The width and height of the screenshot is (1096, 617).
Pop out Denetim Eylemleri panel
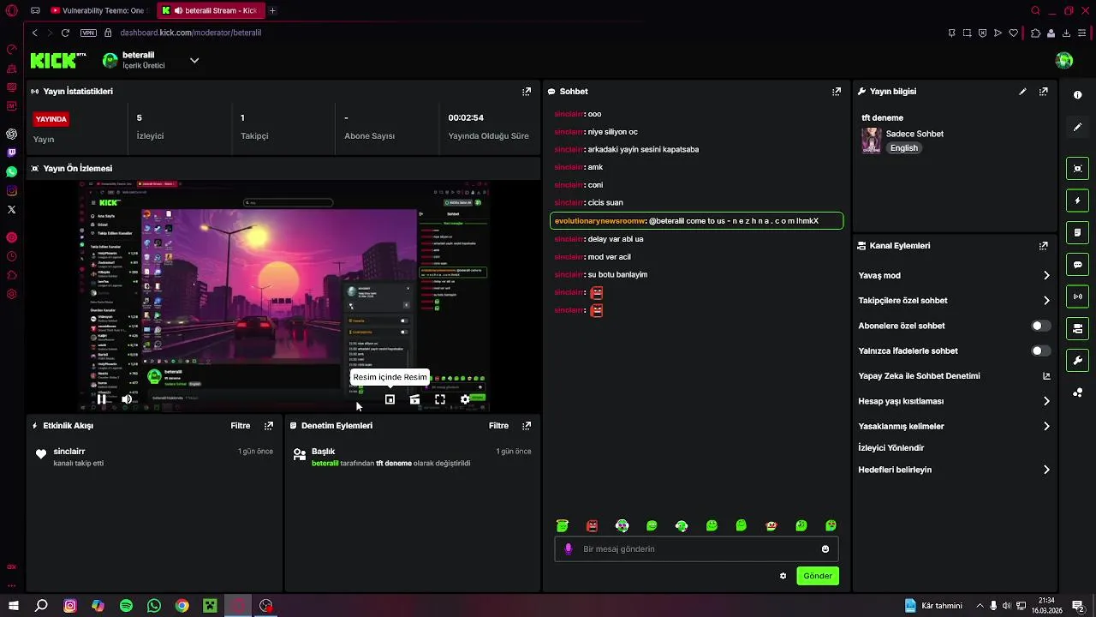click(527, 426)
